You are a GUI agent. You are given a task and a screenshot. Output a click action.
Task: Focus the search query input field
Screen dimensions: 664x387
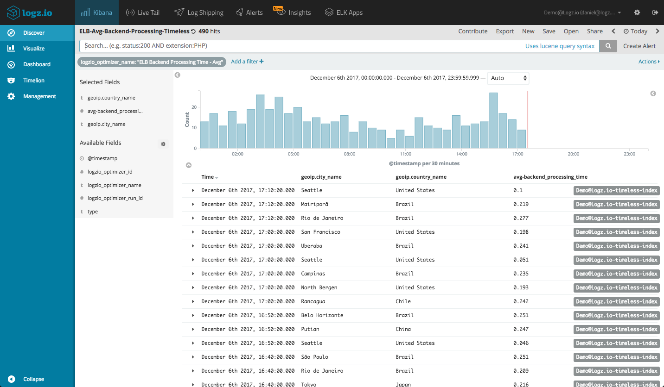pyautogui.click(x=301, y=46)
